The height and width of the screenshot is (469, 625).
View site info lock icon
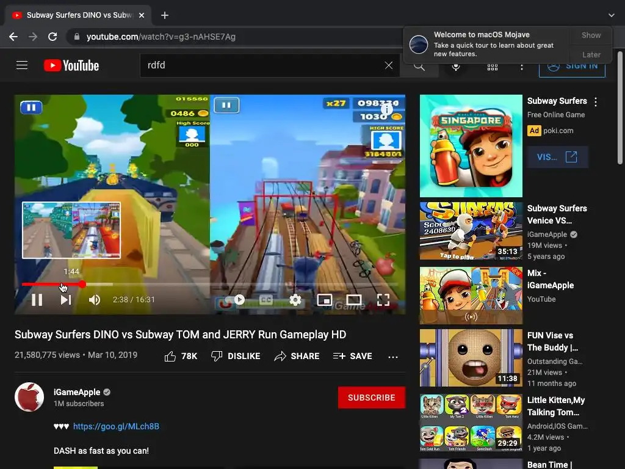[76, 37]
